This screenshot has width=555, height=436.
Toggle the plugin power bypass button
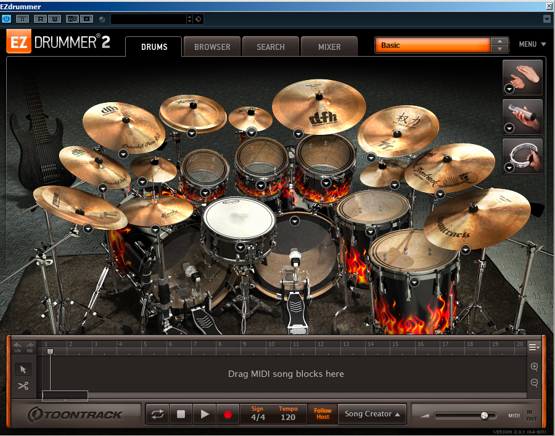[x=6, y=18]
